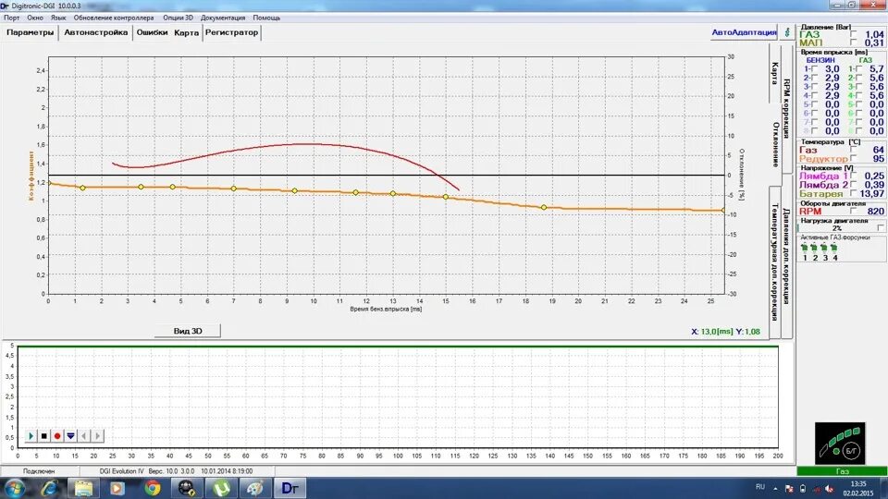This screenshot has width=888, height=499.
Task: Click the Вид 3D button
Action: coord(188,331)
